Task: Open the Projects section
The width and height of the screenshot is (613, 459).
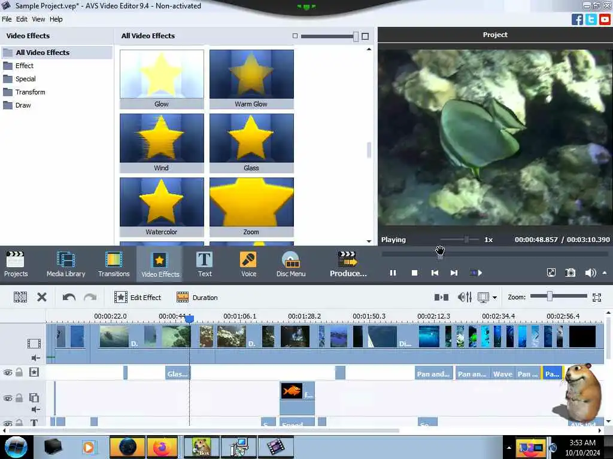Action: click(16, 264)
